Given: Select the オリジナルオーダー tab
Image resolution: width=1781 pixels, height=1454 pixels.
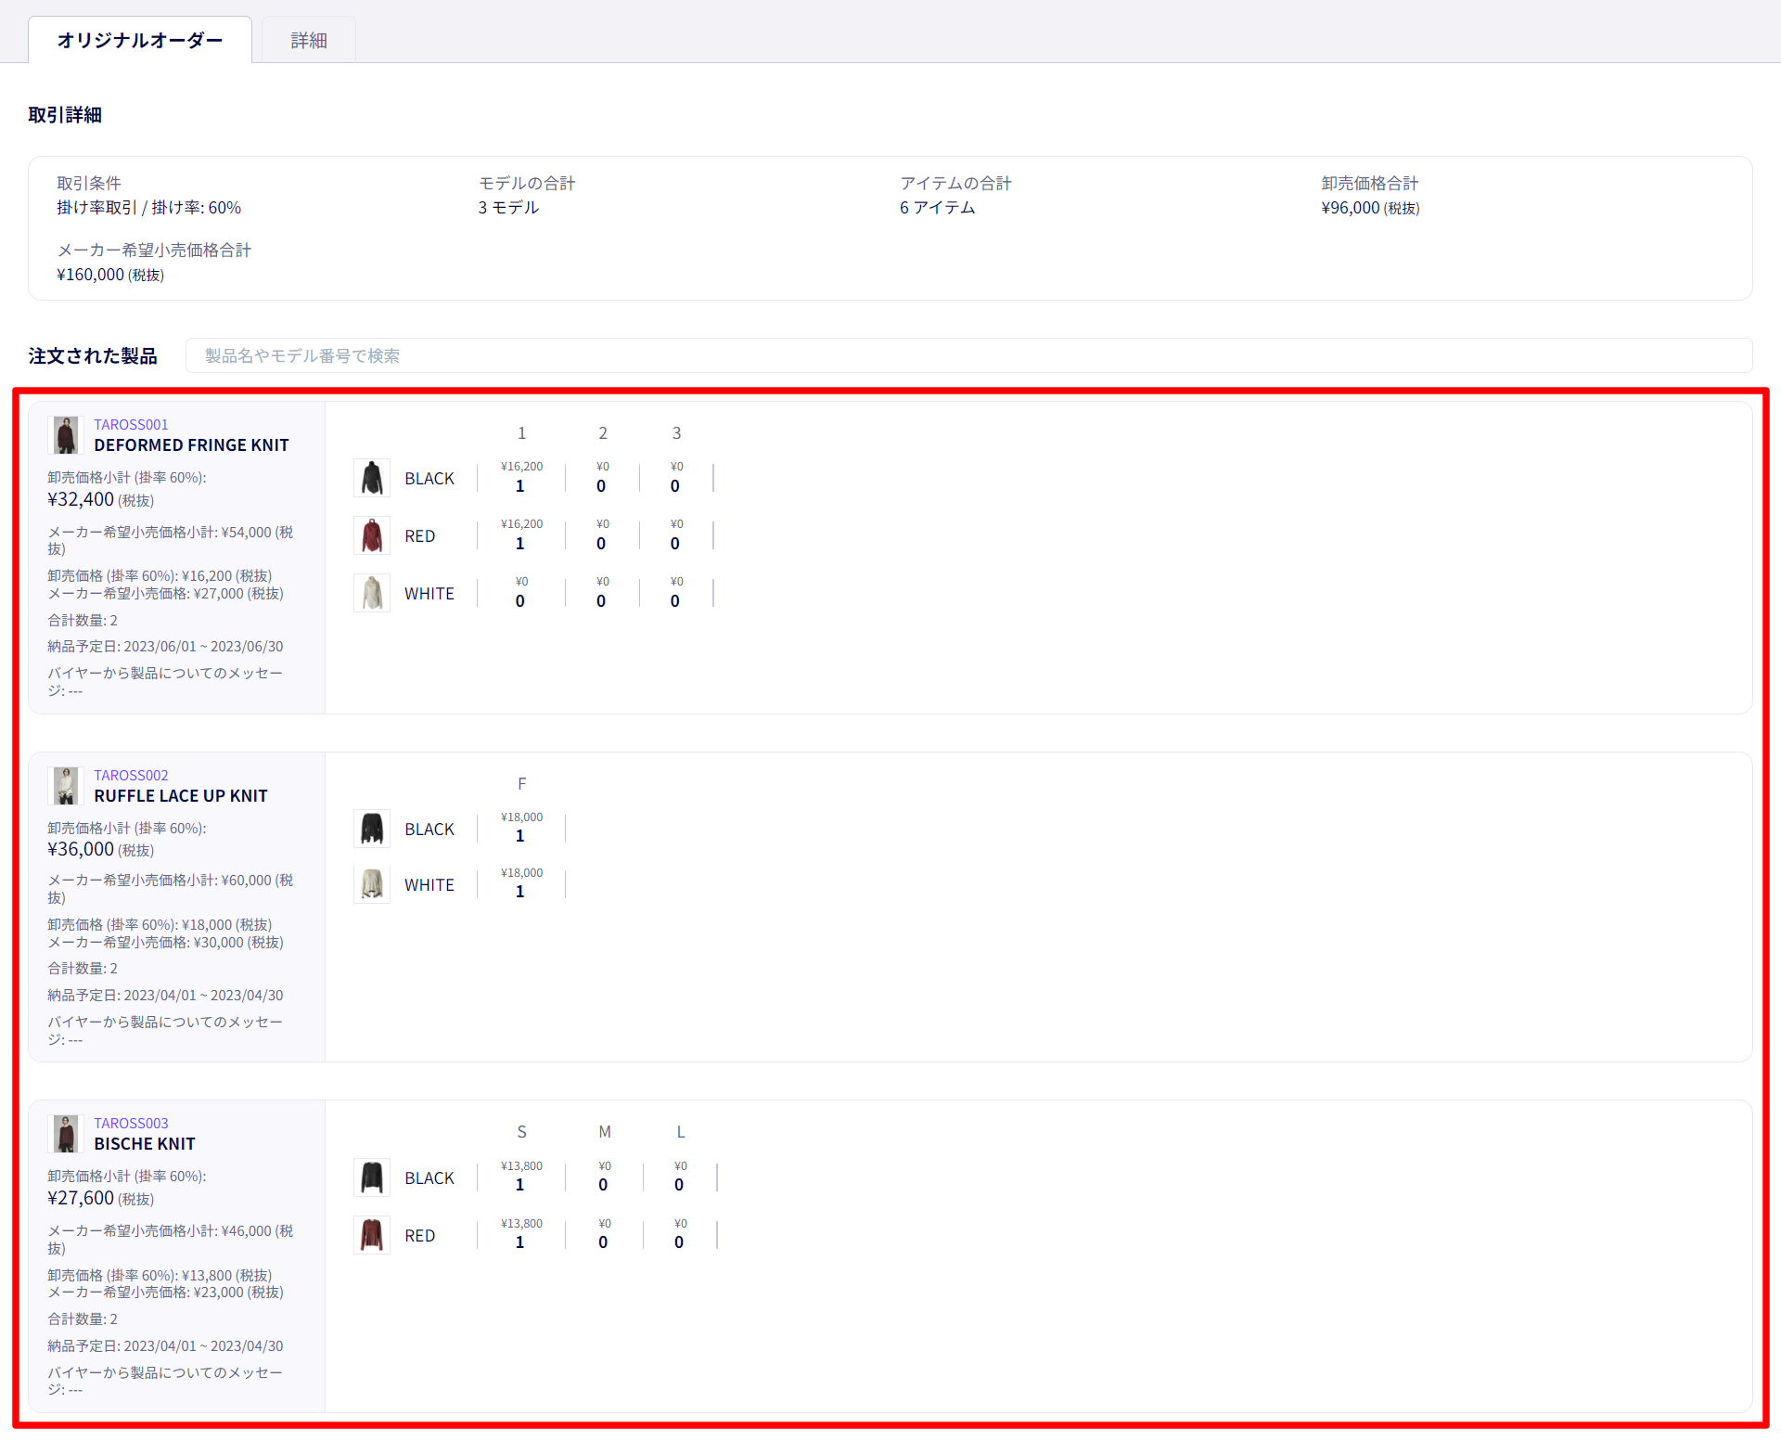Looking at the screenshot, I should pyautogui.click(x=140, y=40).
